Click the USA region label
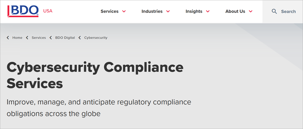The width and height of the screenshot is (303, 129). pos(48,11)
